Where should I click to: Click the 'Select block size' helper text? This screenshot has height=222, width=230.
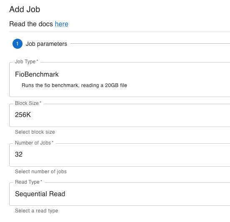tap(35, 132)
